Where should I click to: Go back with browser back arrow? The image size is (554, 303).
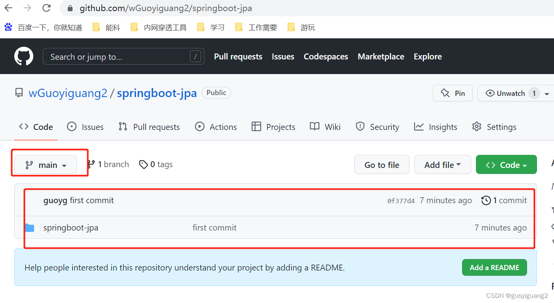(x=8, y=8)
